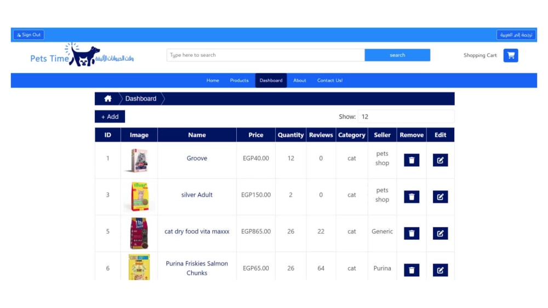
Task: Select 'cat dry food vita maxxx' name
Action: (x=197, y=231)
